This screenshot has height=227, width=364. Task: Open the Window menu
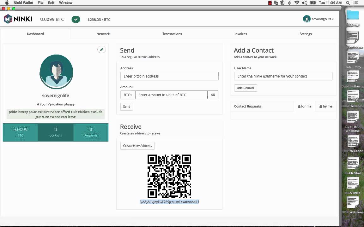(x=66, y=3)
